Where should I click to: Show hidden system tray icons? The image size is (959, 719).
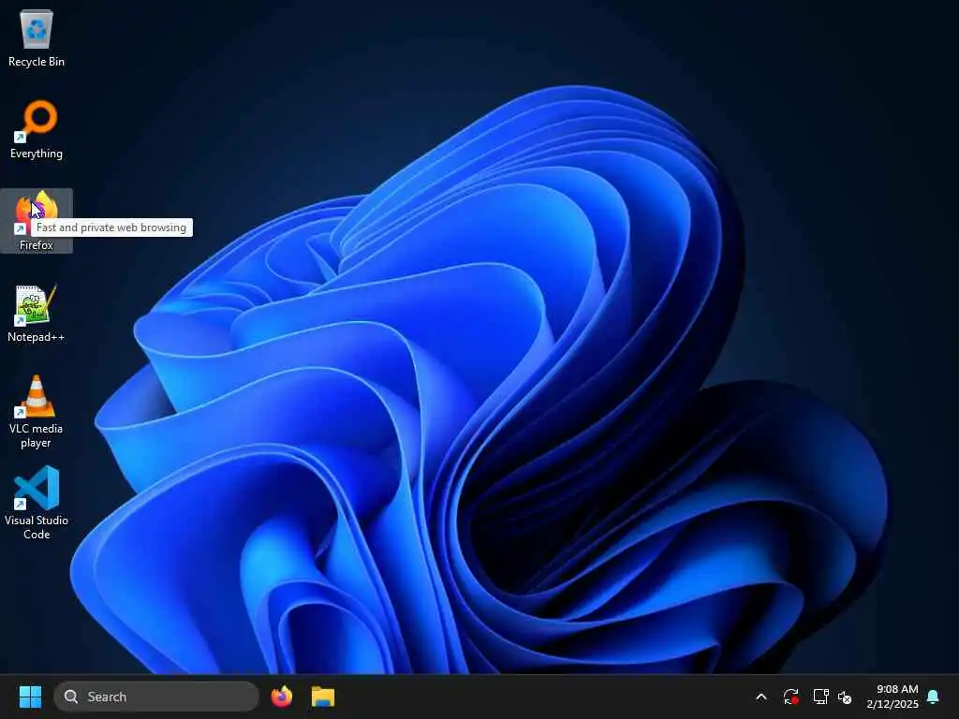coord(761,697)
